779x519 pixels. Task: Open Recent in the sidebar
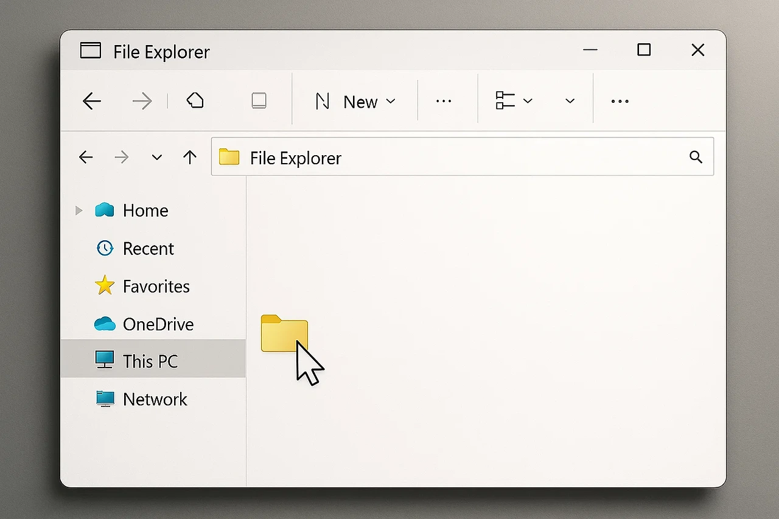coord(153,248)
